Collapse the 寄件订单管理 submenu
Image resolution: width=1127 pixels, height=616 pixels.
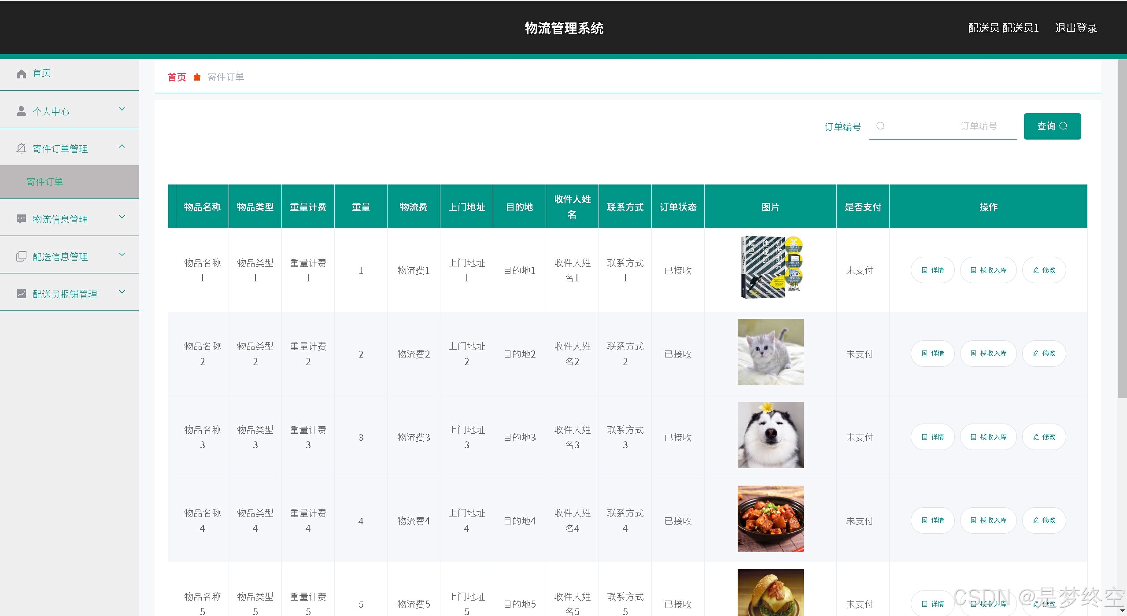[x=122, y=146]
